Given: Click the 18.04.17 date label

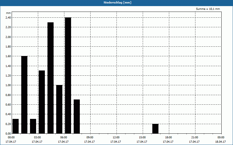Looking at the screenshot, I should (x=220, y=142).
